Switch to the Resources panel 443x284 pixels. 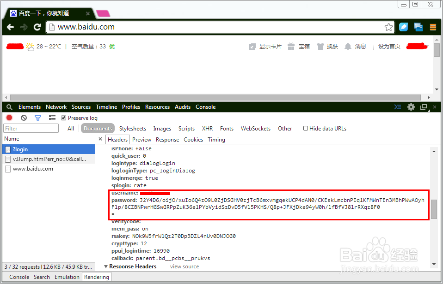pos(157,107)
